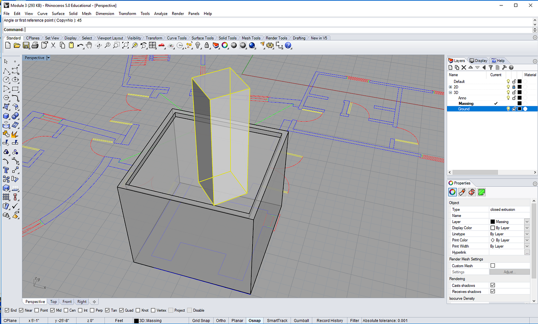Click the Print icon in Standard toolbar
This screenshot has width=538, height=324.
pos(35,45)
